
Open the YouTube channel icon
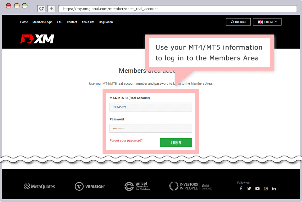[x=257, y=189]
